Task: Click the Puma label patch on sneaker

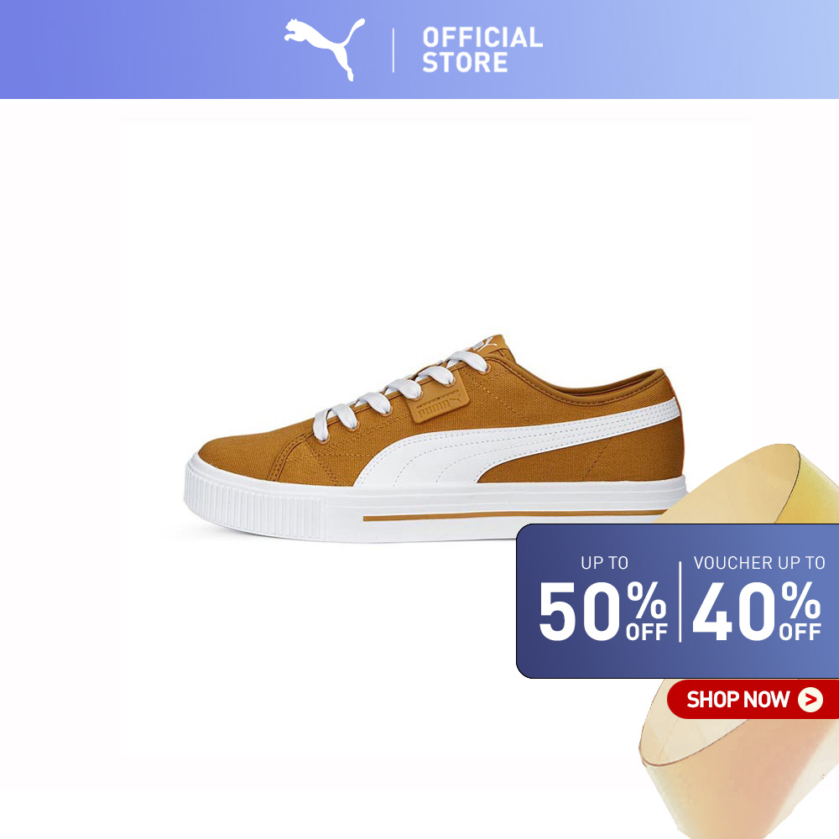Action: pyautogui.click(x=438, y=404)
